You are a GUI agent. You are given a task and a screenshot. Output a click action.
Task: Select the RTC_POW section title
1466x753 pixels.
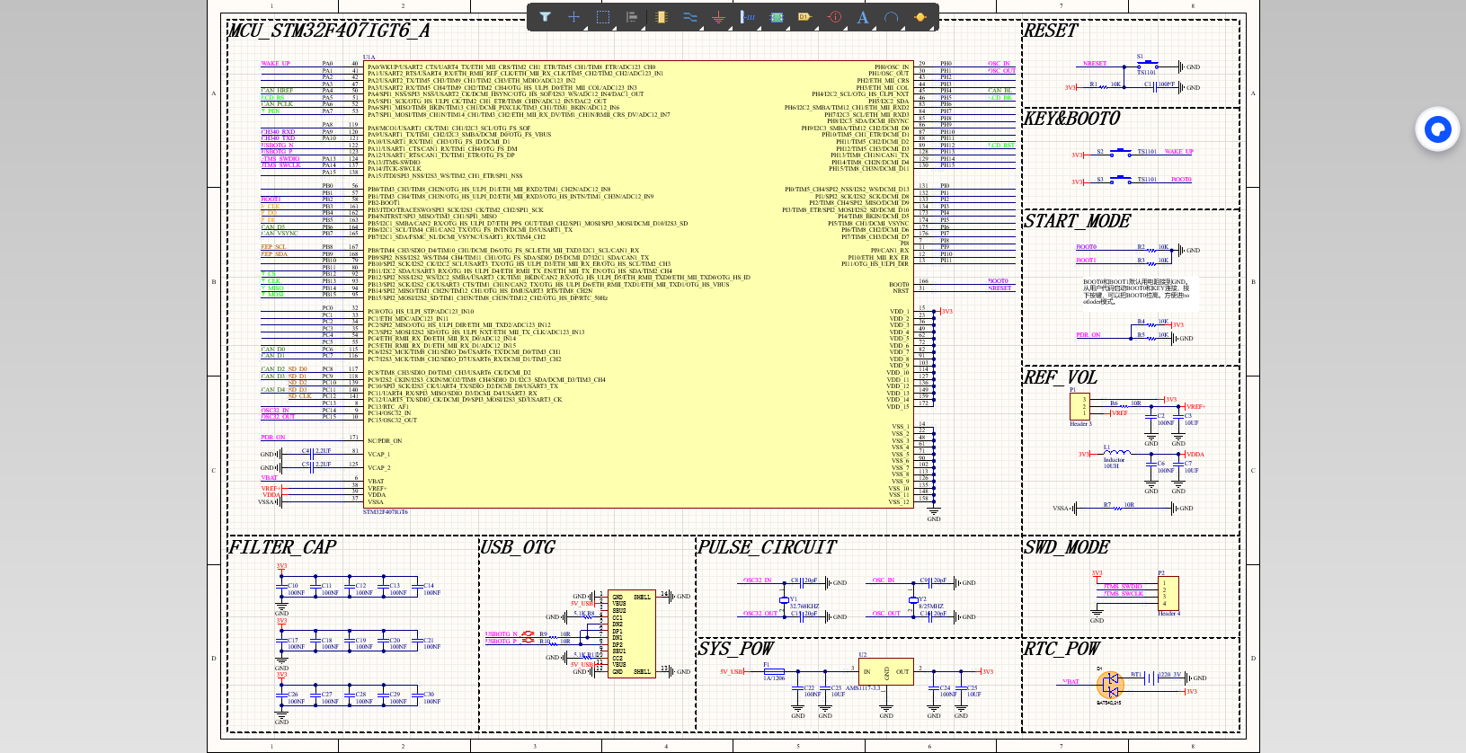pyautogui.click(x=1062, y=649)
